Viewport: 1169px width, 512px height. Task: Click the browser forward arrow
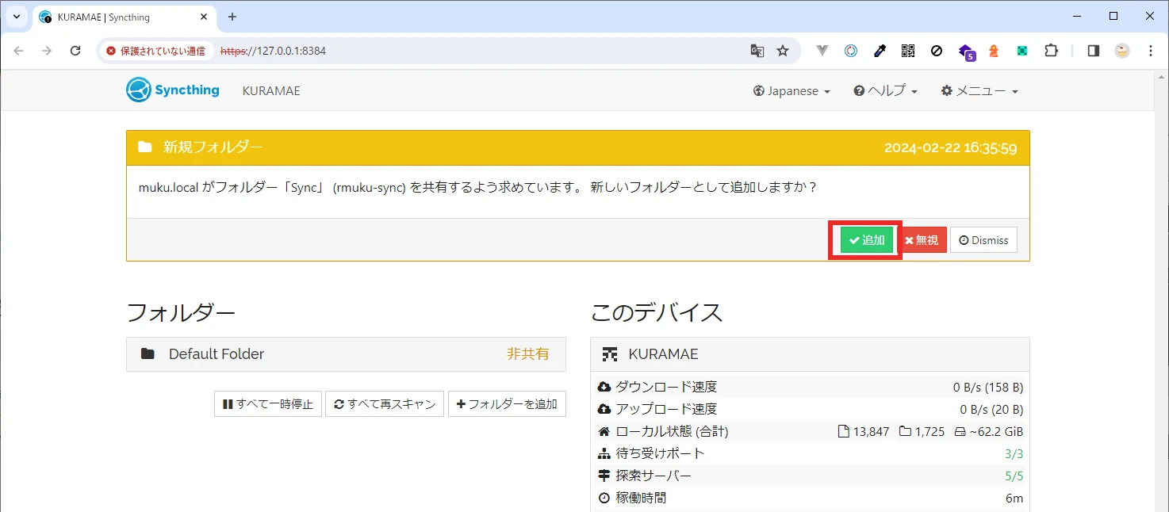point(47,51)
